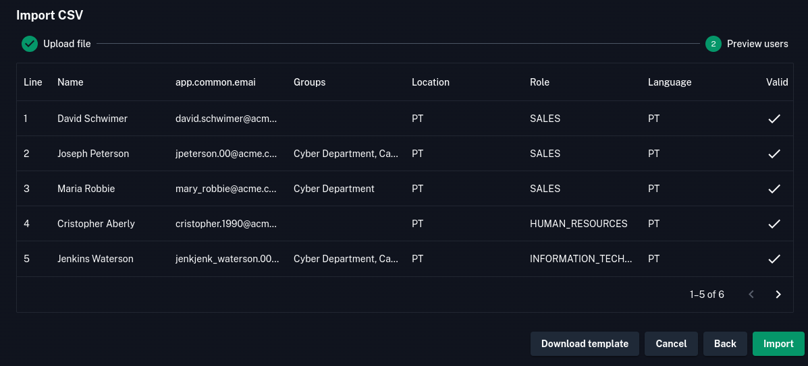Click the email cell for Maria Robbie

coord(226,189)
